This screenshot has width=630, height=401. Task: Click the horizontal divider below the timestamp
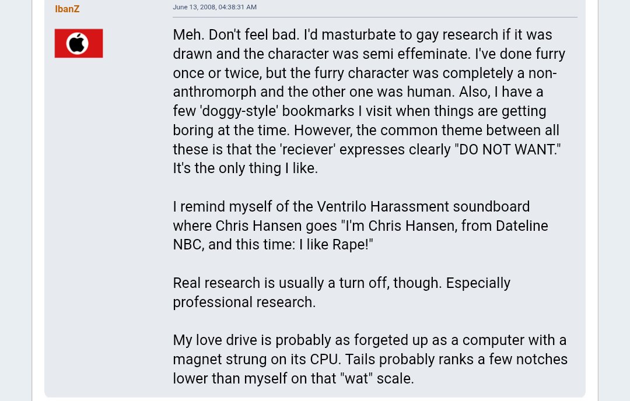[374, 17]
